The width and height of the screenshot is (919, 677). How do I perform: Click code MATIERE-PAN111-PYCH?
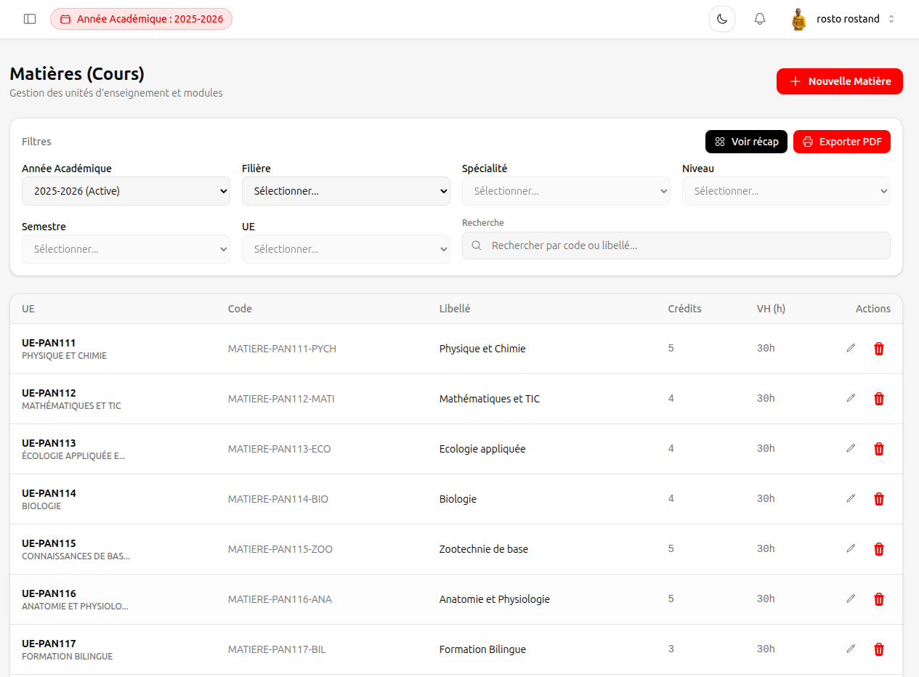click(282, 349)
